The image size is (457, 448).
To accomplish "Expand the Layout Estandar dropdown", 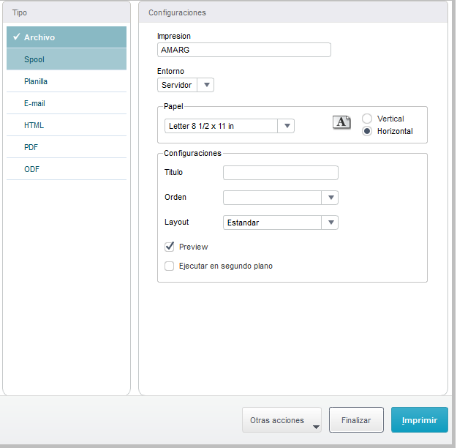I will [281, 223].
